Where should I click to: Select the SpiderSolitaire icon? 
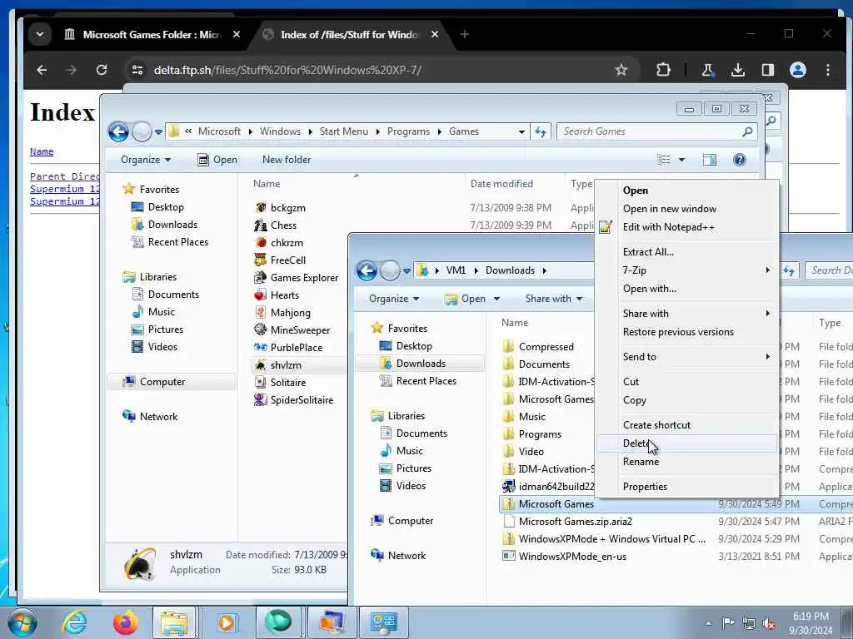tap(261, 400)
